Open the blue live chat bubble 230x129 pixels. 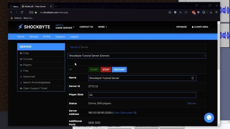pos(209,118)
